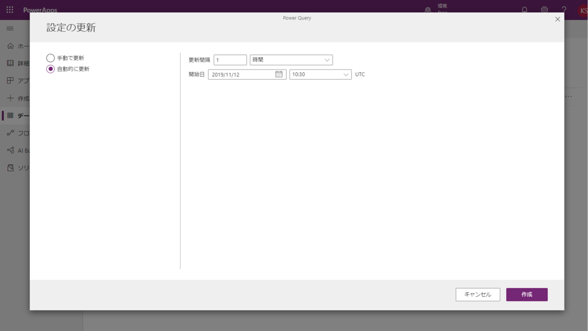Screen dimensions: 588x331
Task: Toggle the hamburger navigation menu
Action: (x=10, y=28)
